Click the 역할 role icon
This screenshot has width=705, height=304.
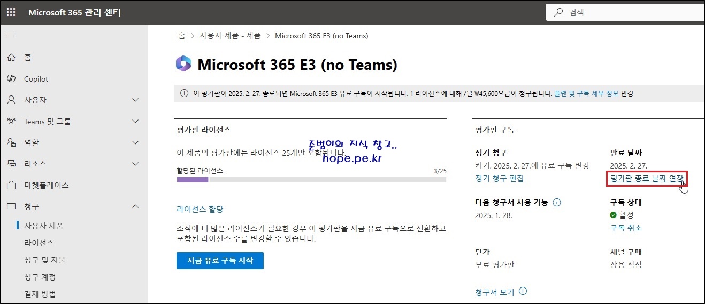[11, 142]
